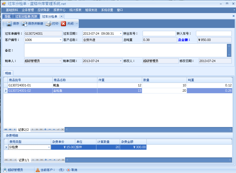
Task: Expand the 客户编号 dropdown
Action: tap(60, 40)
